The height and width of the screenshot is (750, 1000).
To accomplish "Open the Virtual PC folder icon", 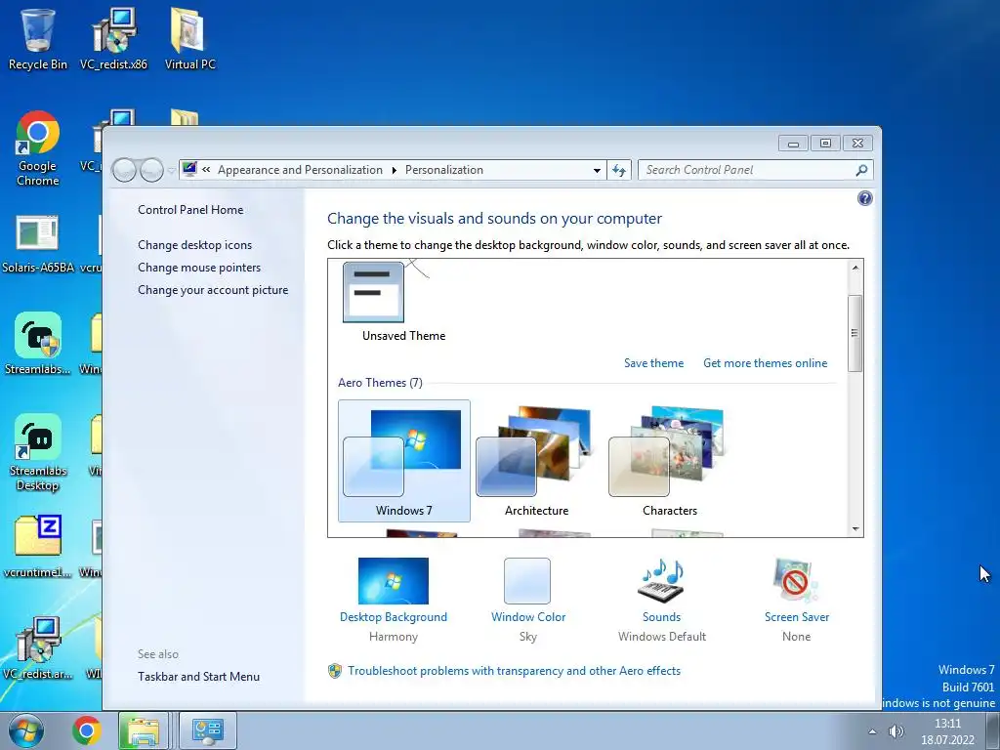I will [x=189, y=38].
